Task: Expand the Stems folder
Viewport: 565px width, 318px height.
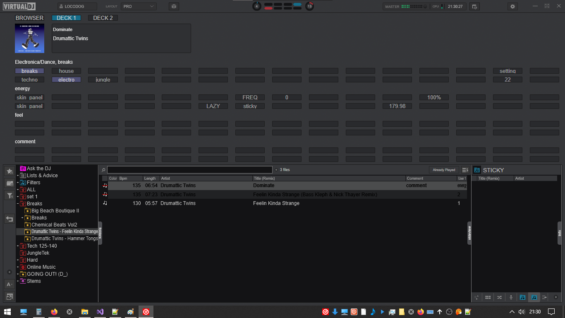Action: point(18,281)
